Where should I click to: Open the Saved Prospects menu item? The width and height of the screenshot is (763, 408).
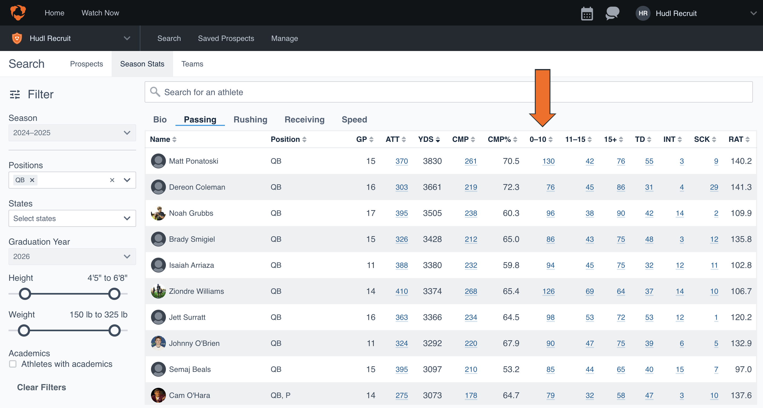click(226, 38)
